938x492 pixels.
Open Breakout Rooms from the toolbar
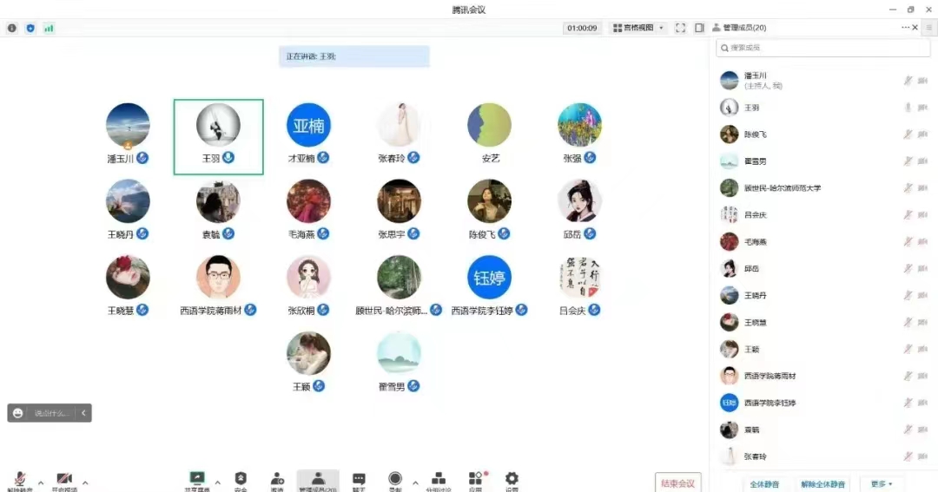click(439, 480)
